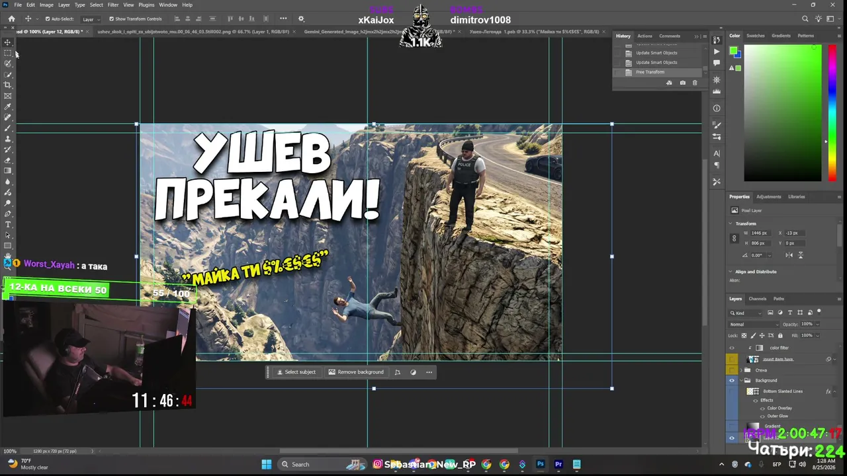The width and height of the screenshot is (847, 476).
Task: Click the width W input field
Action: pyautogui.click(x=760, y=233)
